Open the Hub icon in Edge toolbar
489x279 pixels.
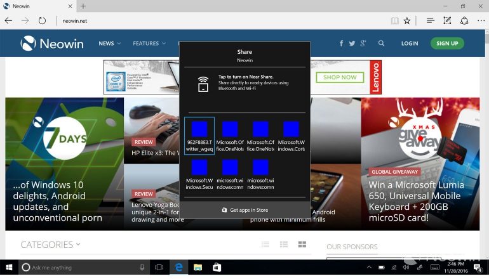pos(431,21)
